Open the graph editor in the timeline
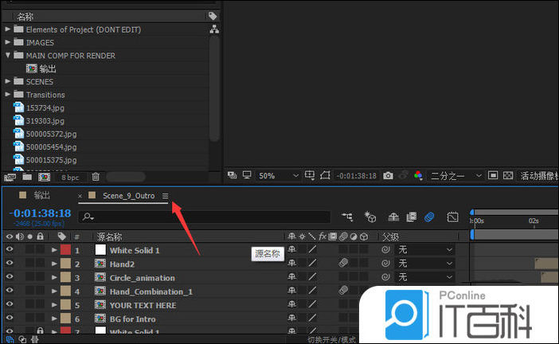Viewport: 559px width, 344px height. 453,217
